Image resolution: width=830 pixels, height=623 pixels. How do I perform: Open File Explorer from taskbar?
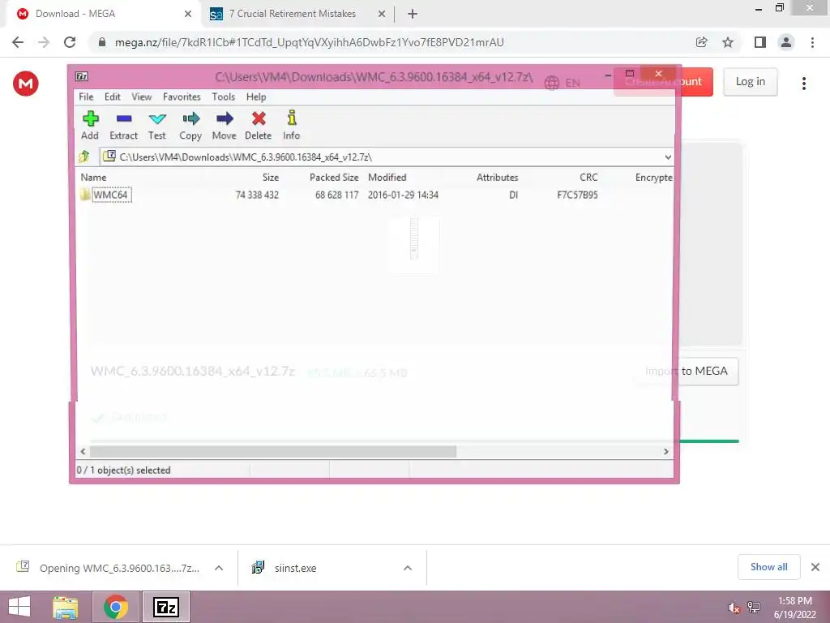coord(66,607)
